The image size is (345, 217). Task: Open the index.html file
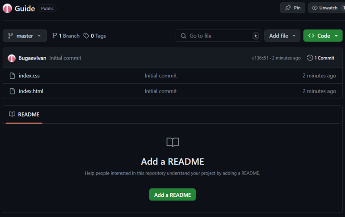pos(31,91)
